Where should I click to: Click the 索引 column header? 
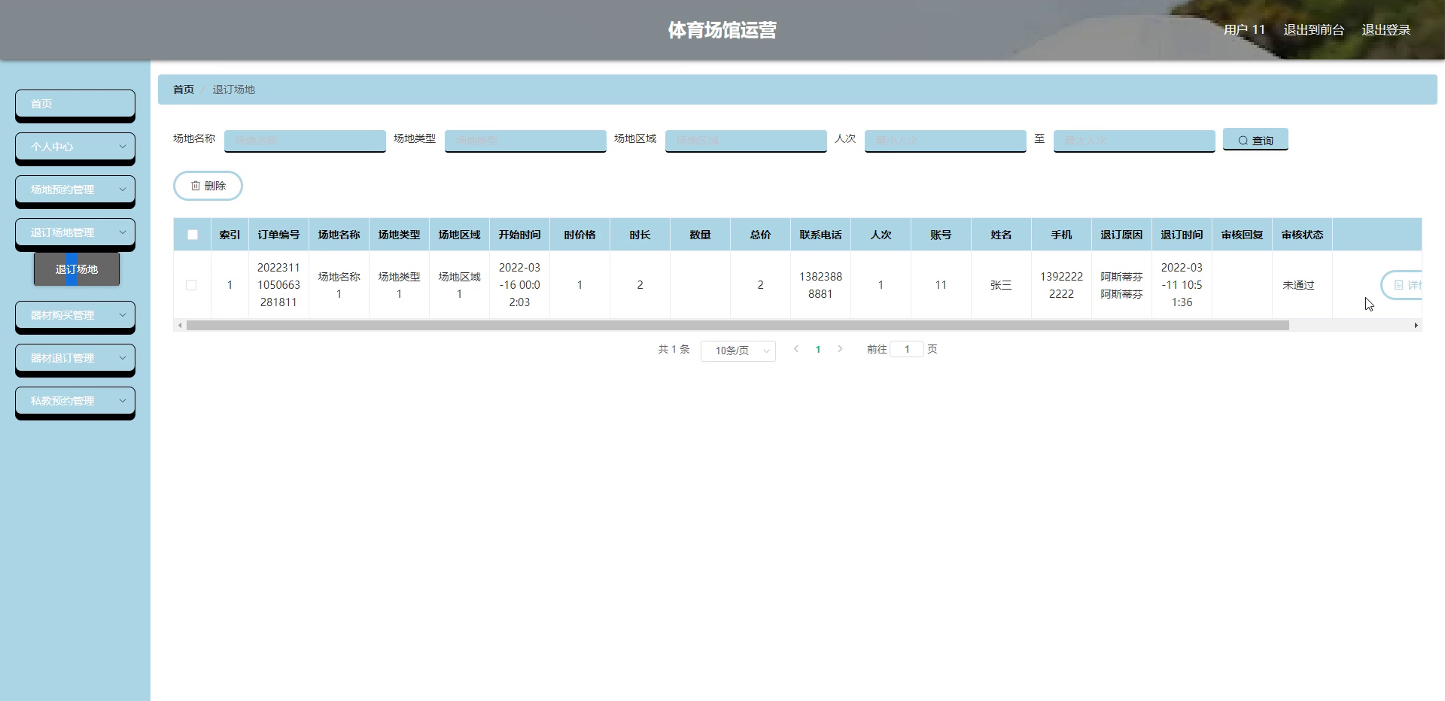point(230,235)
